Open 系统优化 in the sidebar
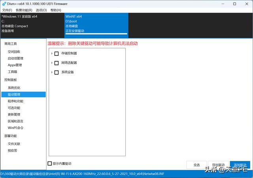This screenshot has width=253, height=178. (14, 88)
